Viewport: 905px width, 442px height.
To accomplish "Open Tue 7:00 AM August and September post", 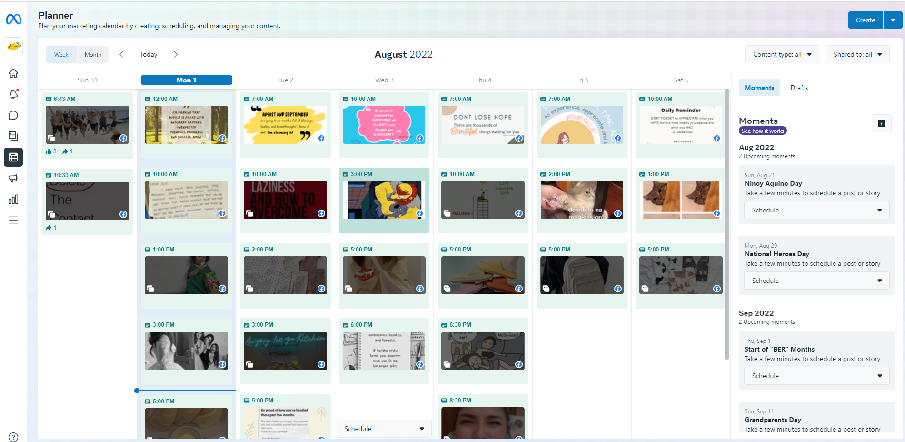I will click(x=285, y=125).
